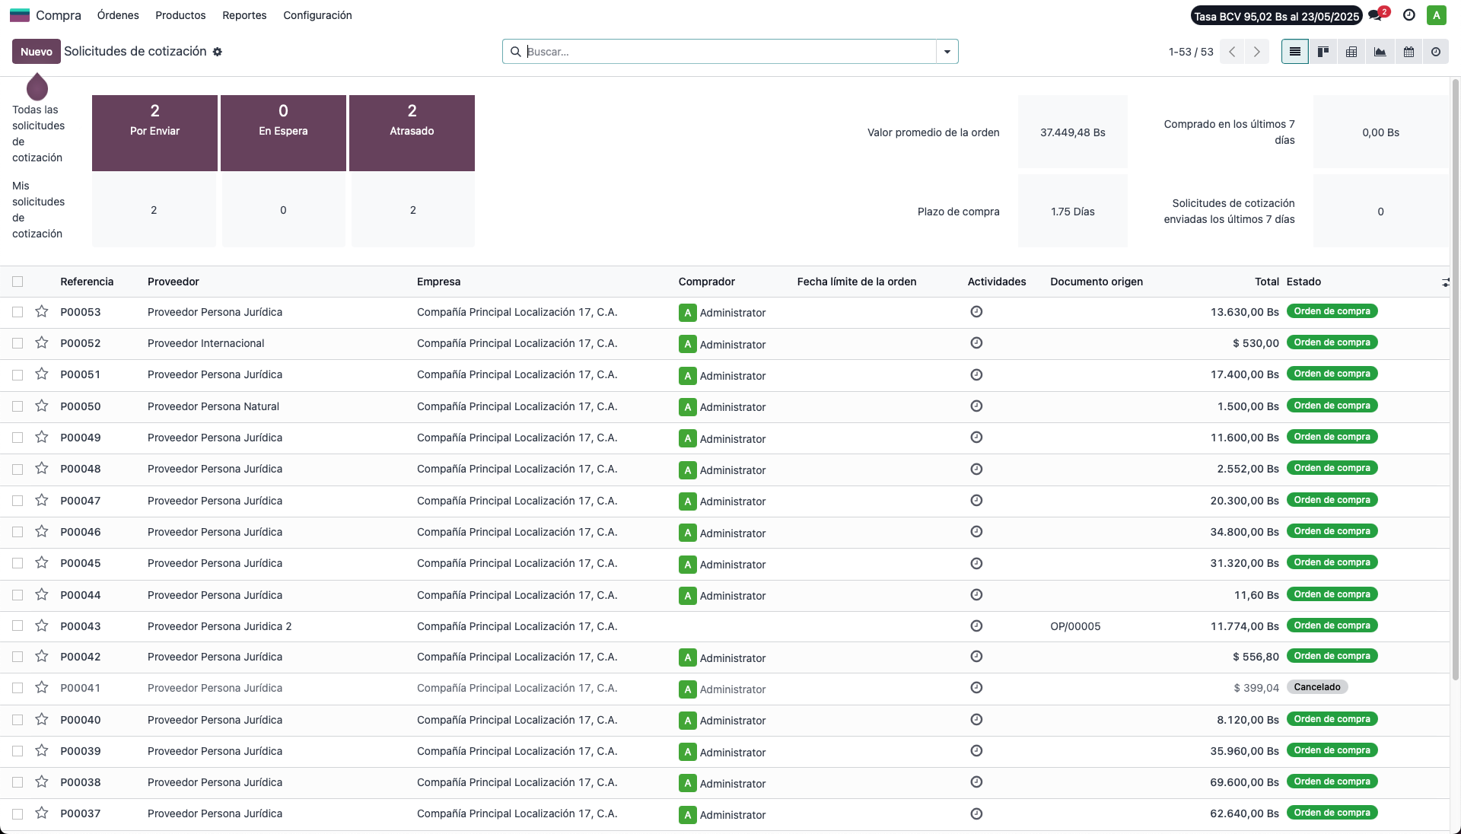Screen dimensions: 1461x834
Task: Click the Nuevo button
Action: coord(37,52)
